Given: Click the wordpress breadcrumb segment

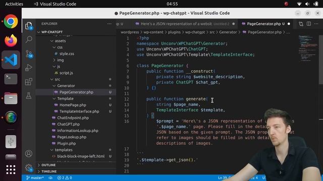Looking at the screenshot, I should click(x=130, y=32).
